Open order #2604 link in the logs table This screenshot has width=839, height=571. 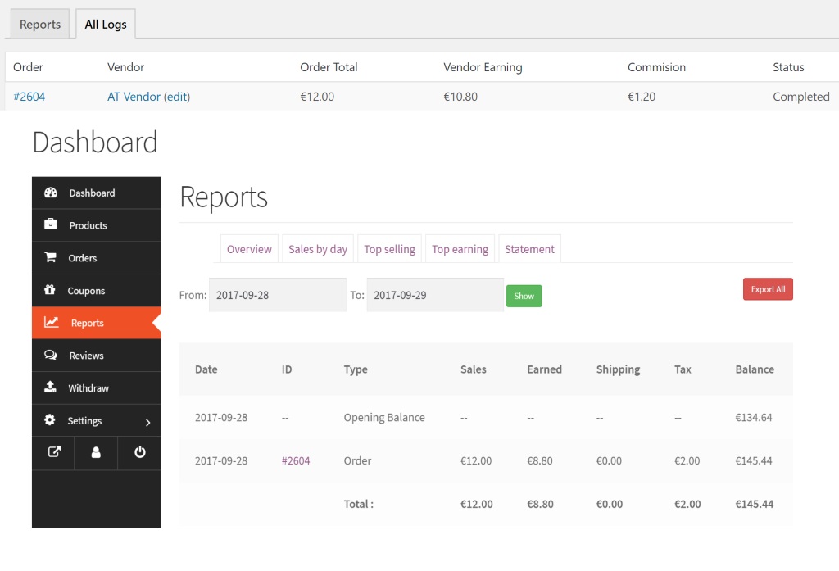tap(29, 97)
